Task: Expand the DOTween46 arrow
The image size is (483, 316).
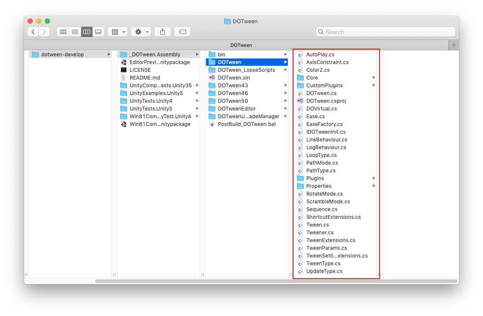Action: (286, 93)
